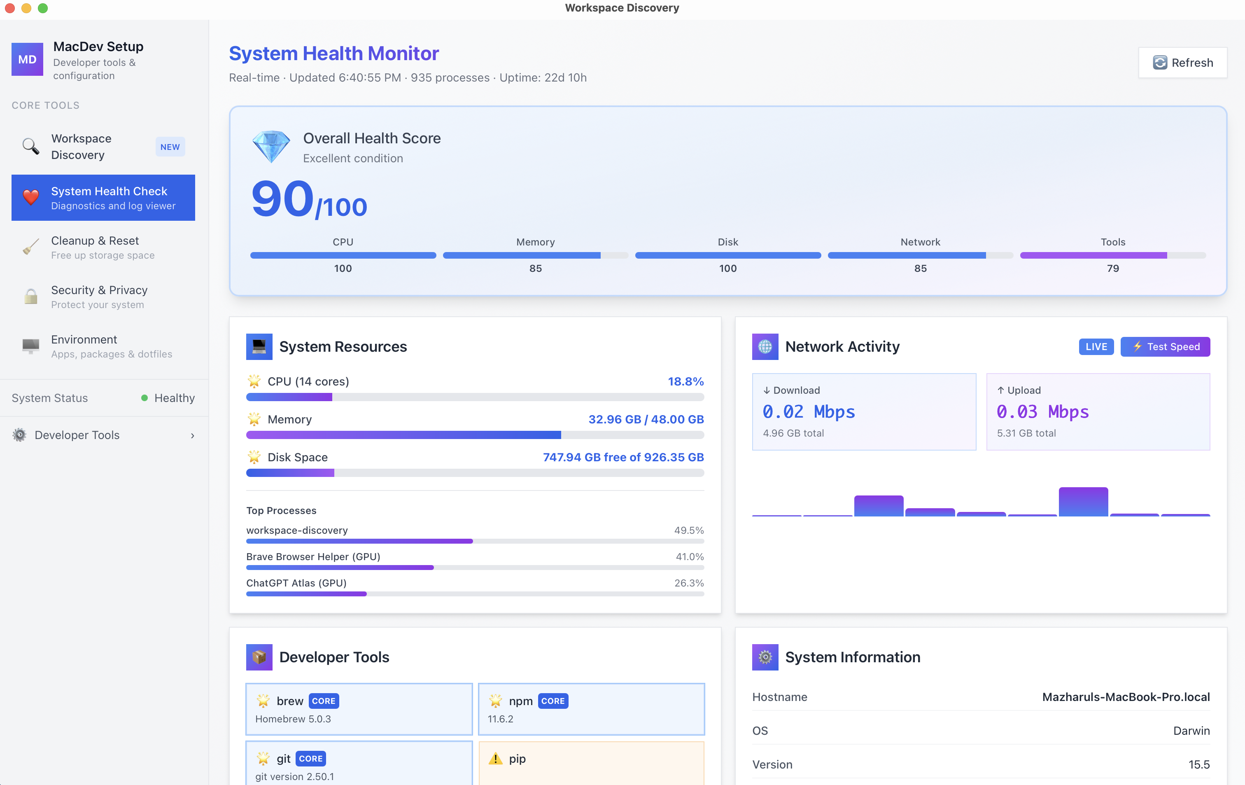Open the System Health Check sidebar entry
The width and height of the screenshot is (1245, 785).
point(103,197)
